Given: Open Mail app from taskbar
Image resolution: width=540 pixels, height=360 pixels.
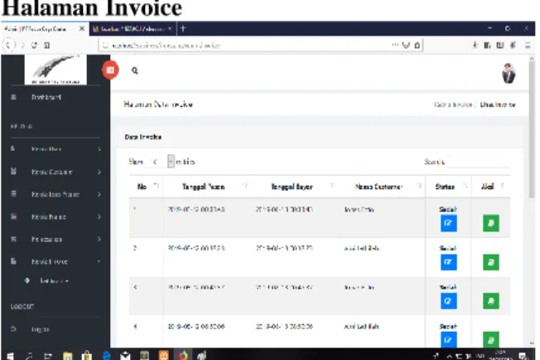Looking at the screenshot, I should [x=126, y=356].
